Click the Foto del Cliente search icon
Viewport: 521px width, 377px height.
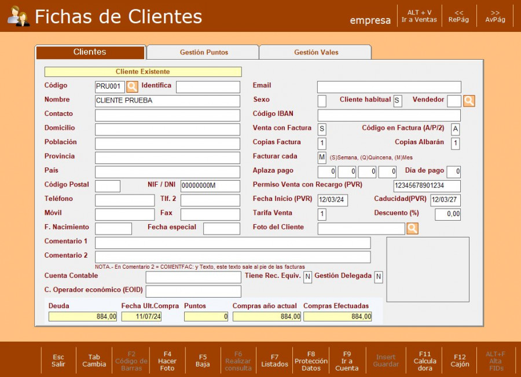[x=412, y=229]
